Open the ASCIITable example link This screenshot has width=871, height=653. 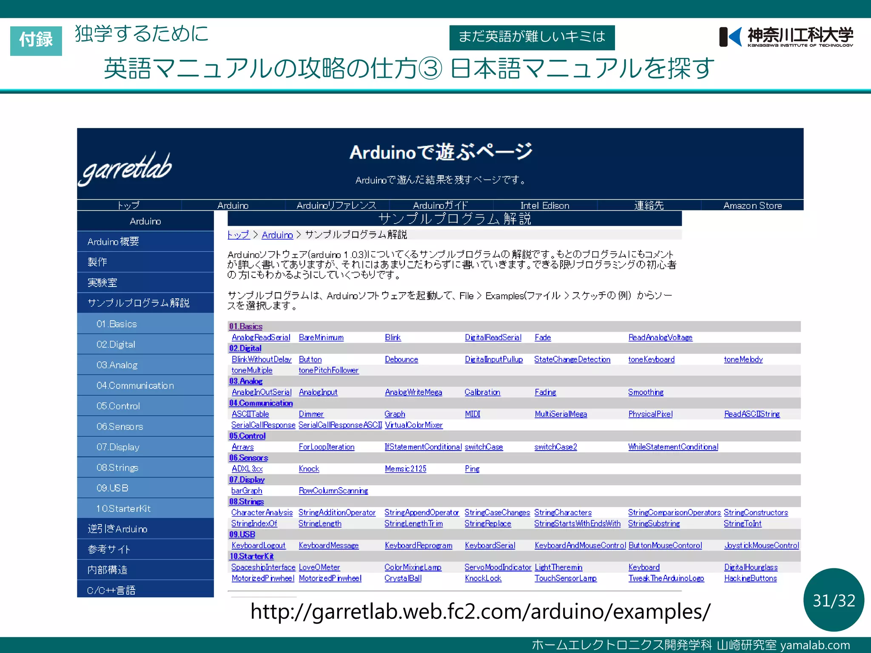(x=250, y=414)
